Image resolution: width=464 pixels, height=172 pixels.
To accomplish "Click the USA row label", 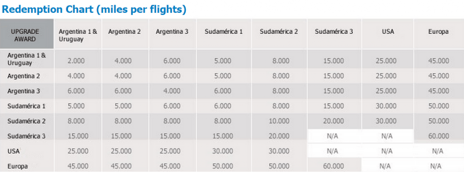I will 14,151.
